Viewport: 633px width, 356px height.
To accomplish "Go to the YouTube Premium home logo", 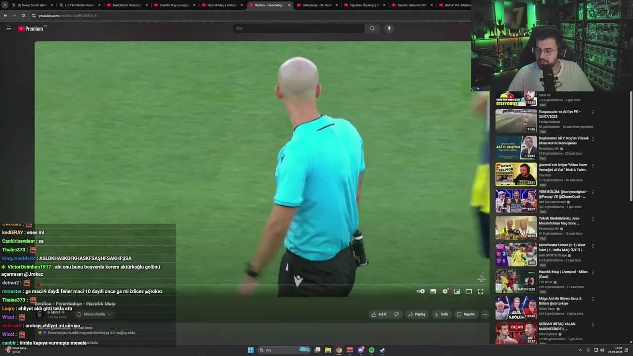I will pos(32,28).
